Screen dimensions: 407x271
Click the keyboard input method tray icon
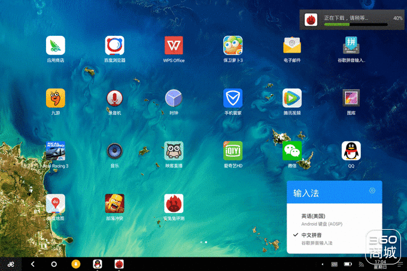pos(335,264)
